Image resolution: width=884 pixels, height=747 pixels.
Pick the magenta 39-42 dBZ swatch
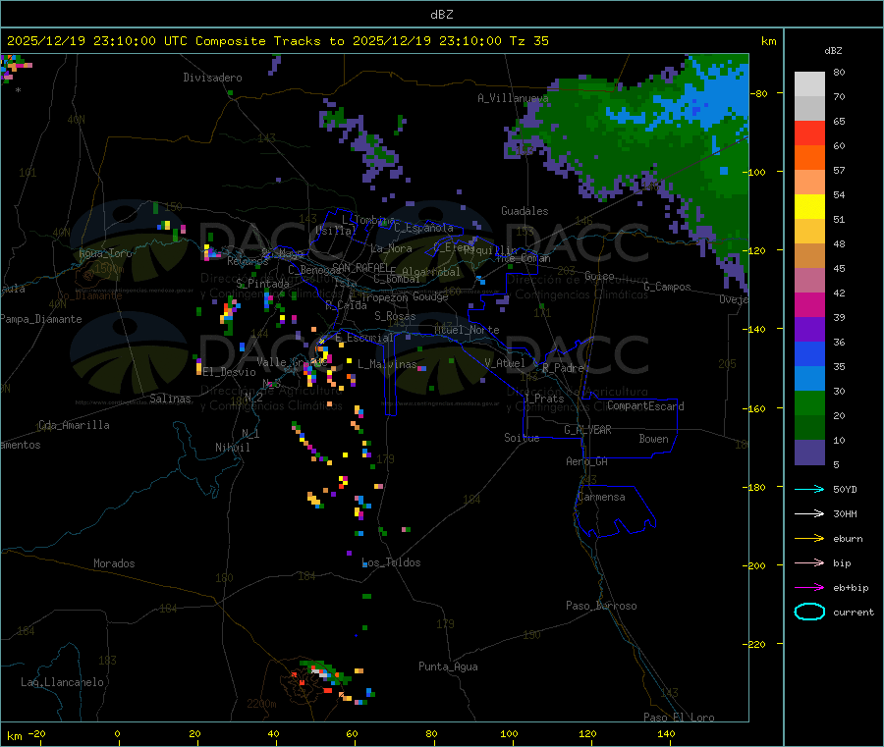[809, 304]
